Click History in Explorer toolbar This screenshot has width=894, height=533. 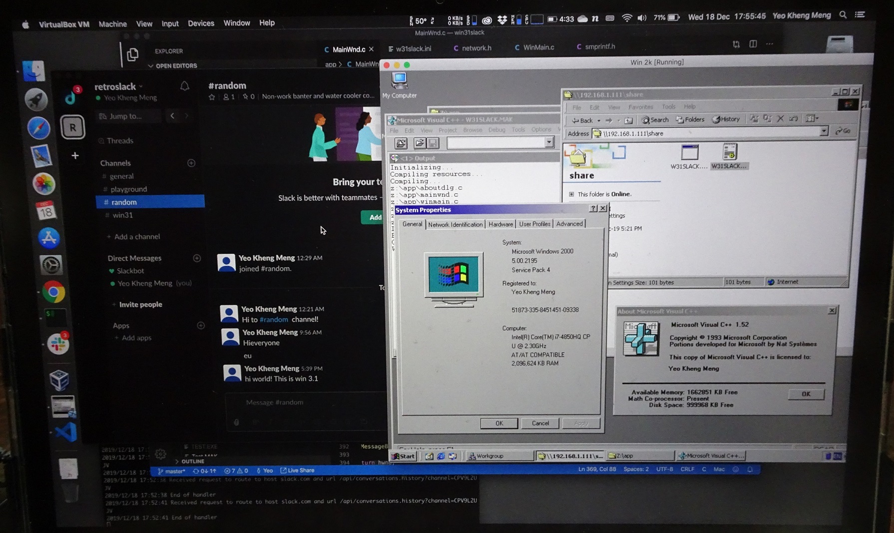[x=726, y=119]
